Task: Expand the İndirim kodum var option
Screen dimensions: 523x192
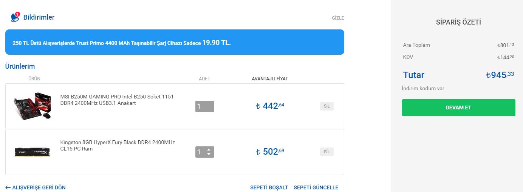Action: (423, 89)
